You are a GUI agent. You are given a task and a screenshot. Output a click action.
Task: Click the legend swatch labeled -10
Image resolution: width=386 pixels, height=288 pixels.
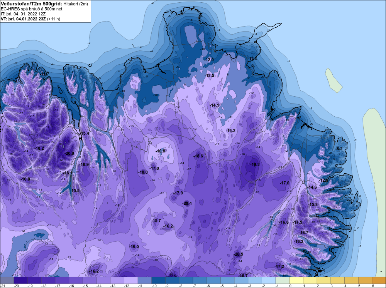[159, 280]
